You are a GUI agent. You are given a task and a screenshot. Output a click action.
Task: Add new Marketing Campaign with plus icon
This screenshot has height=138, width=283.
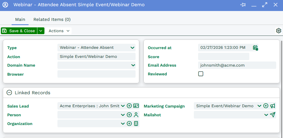point(266,106)
